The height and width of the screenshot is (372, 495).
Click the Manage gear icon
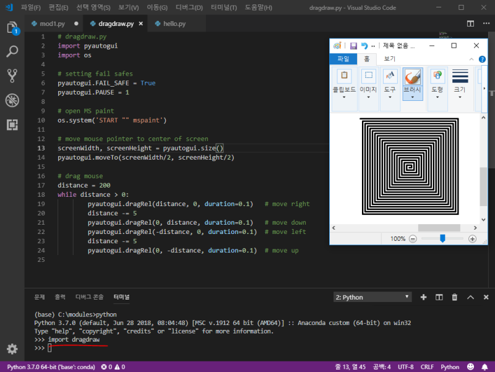tap(12, 349)
